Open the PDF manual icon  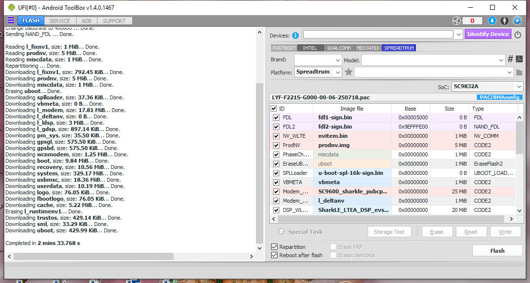[519, 59]
